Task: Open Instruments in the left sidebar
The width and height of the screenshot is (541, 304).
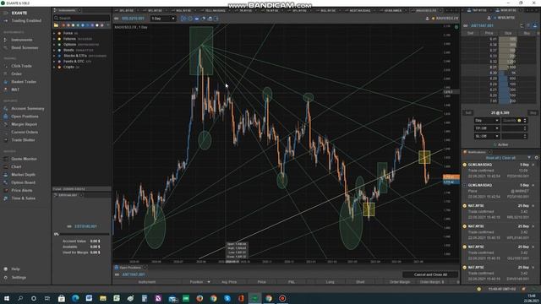Action: [22, 40]
